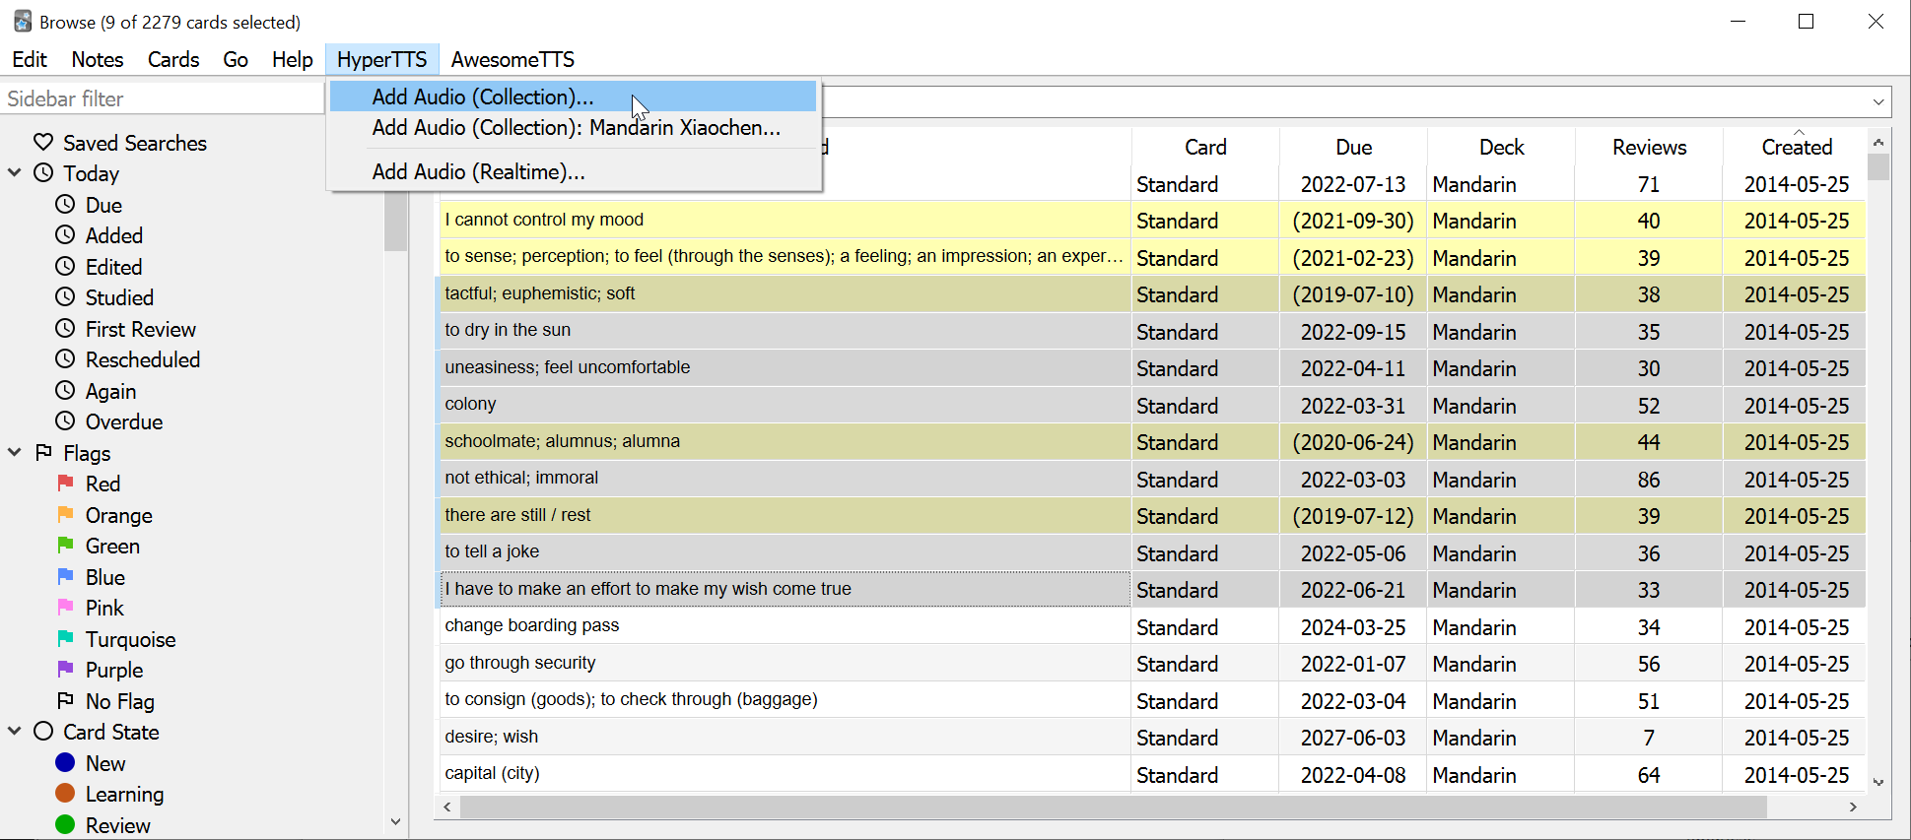Collapse the Card State section
The height and width of the screenshot is (840, 1911).
tap(15, 732)
